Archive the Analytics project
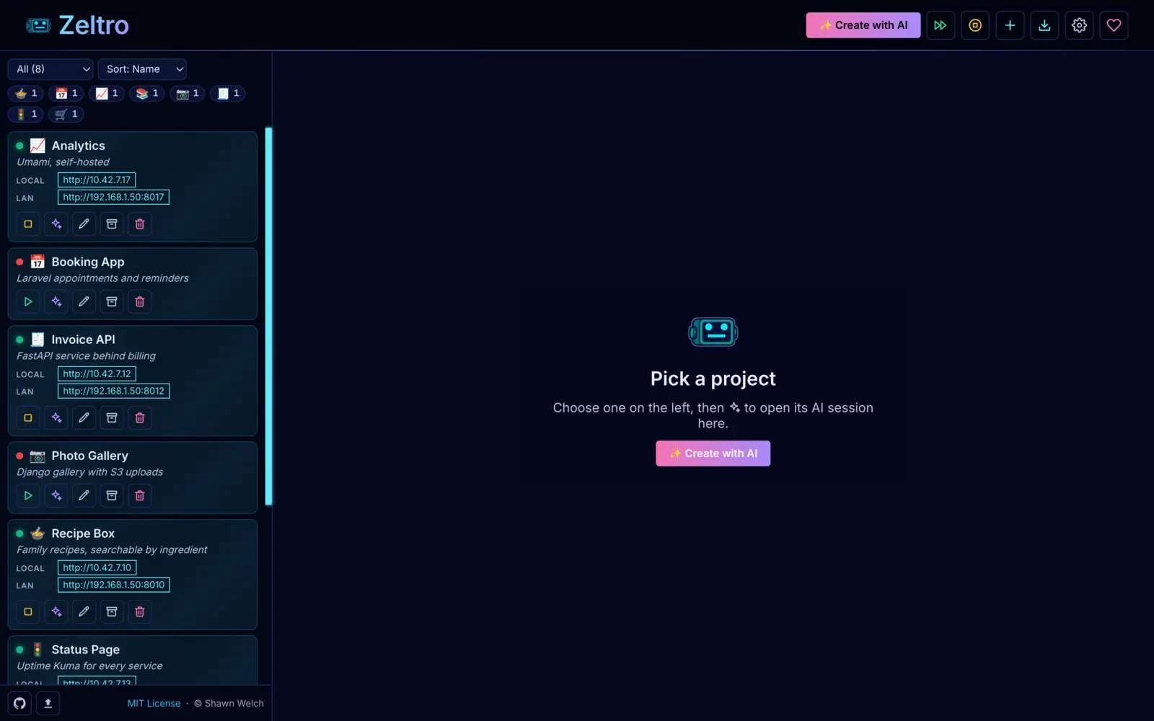The image size is (1154, 721). [112, 224]
